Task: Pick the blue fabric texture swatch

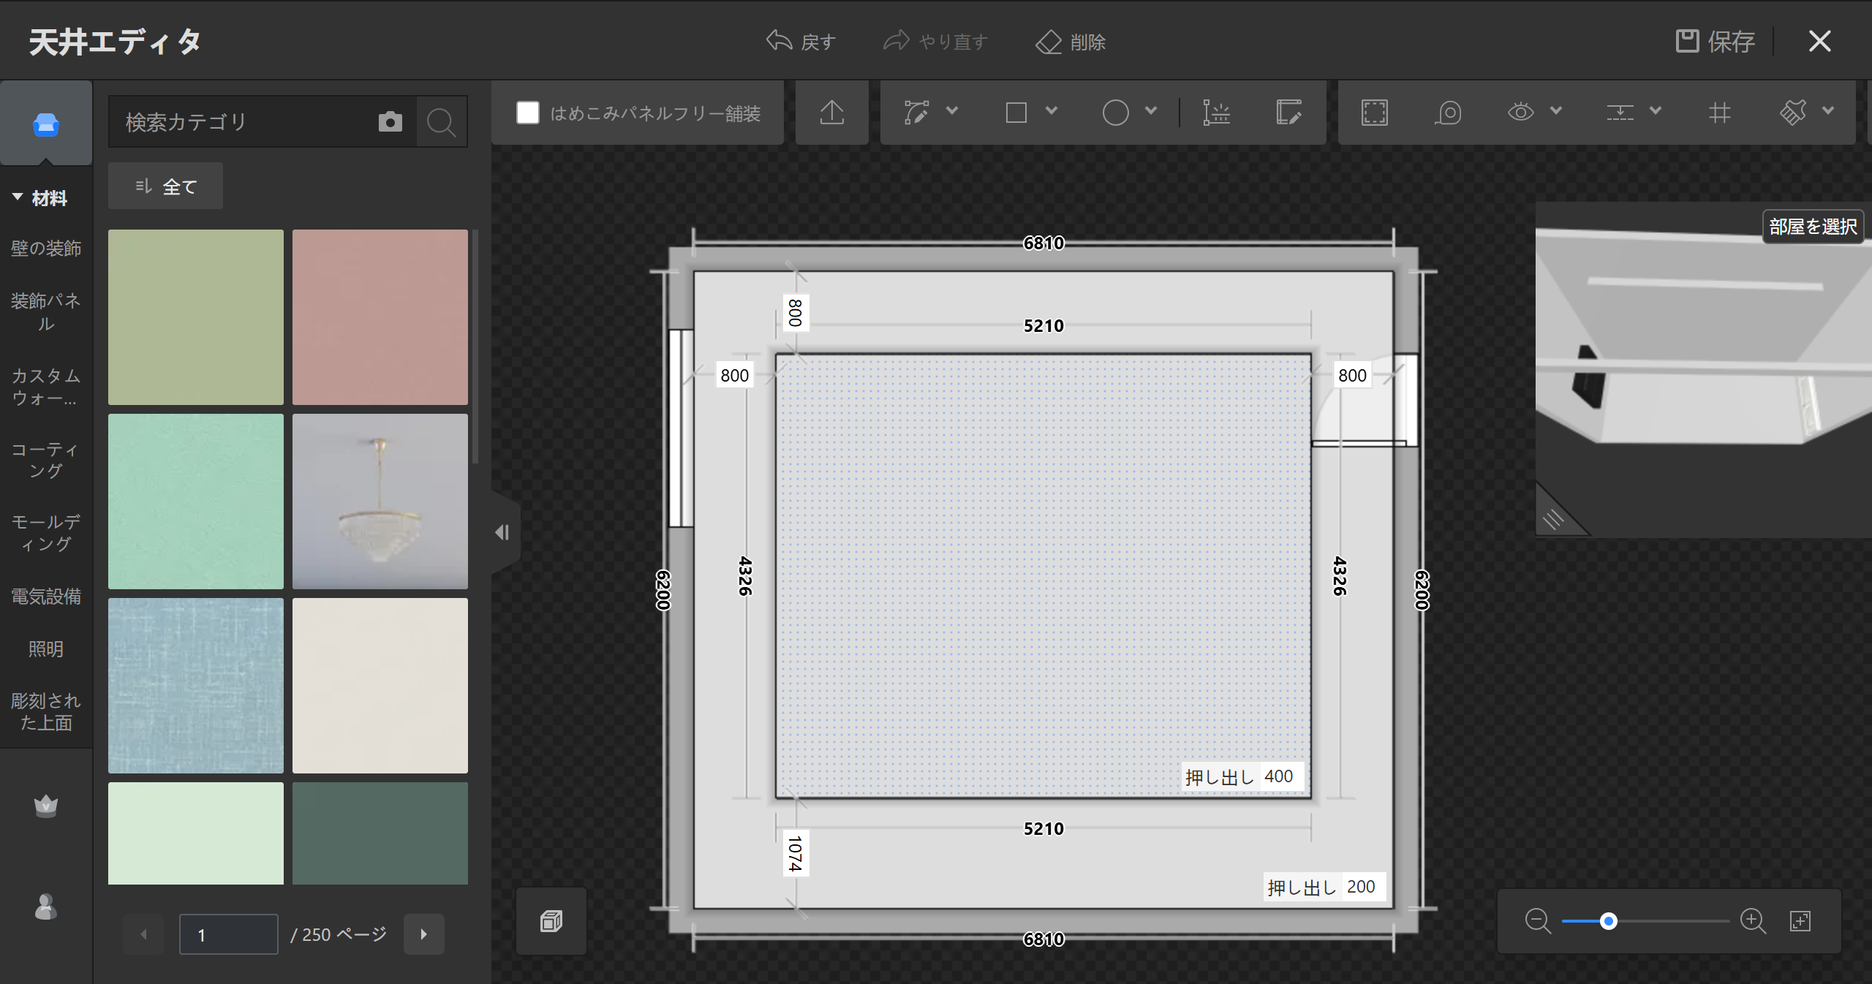Action: pyautogui.click(x=196, y=686)
